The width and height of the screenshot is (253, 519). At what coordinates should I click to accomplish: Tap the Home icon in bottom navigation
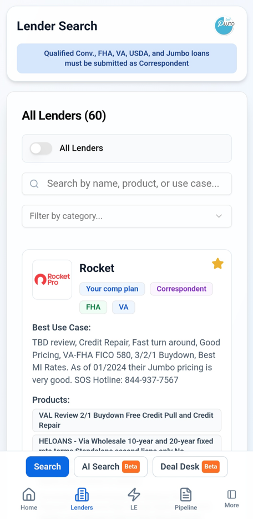point(29,495)
